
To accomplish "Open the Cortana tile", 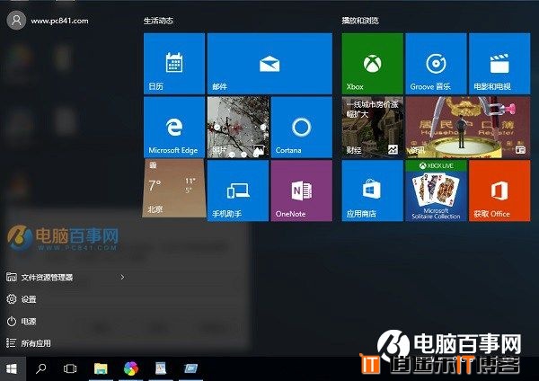I will [x=302, y=128].
